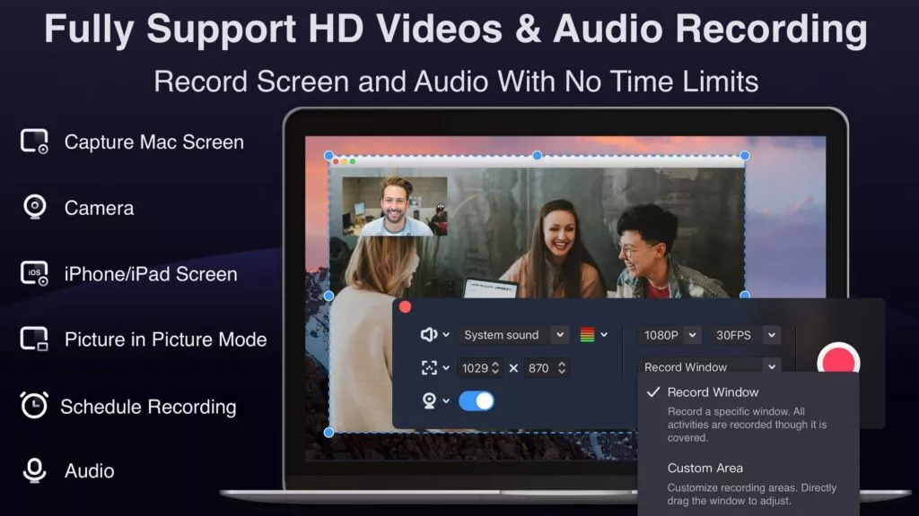
Task: Open the System sound dropdown
Action: (513, 335)
